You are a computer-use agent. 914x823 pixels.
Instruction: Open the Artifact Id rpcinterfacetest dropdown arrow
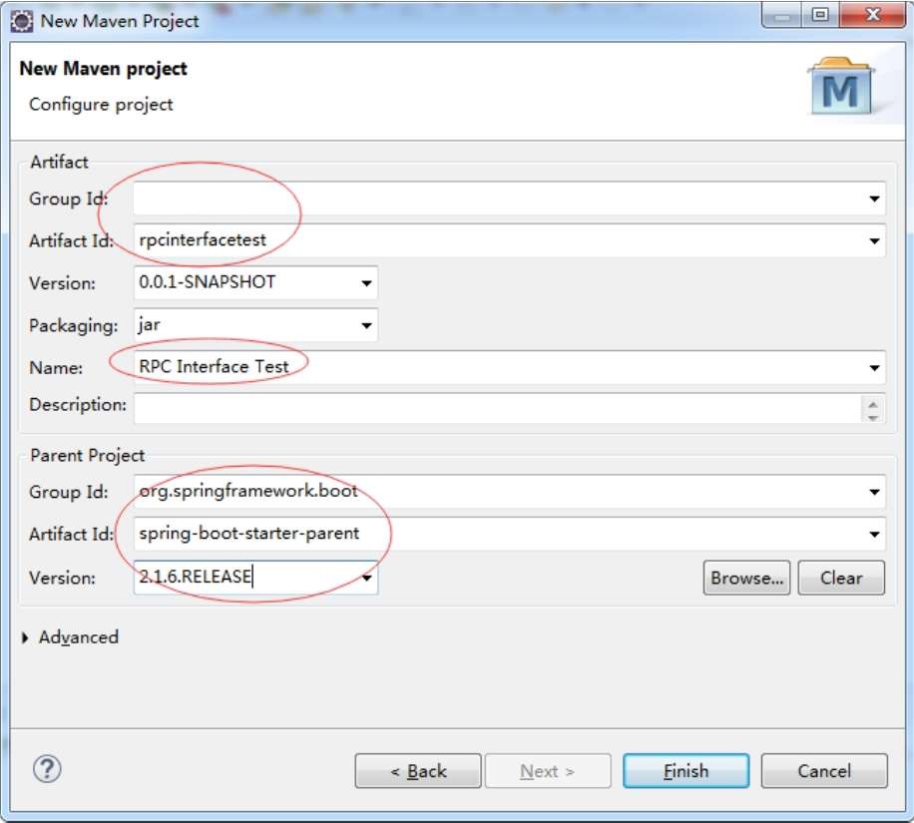pos(874,240)
